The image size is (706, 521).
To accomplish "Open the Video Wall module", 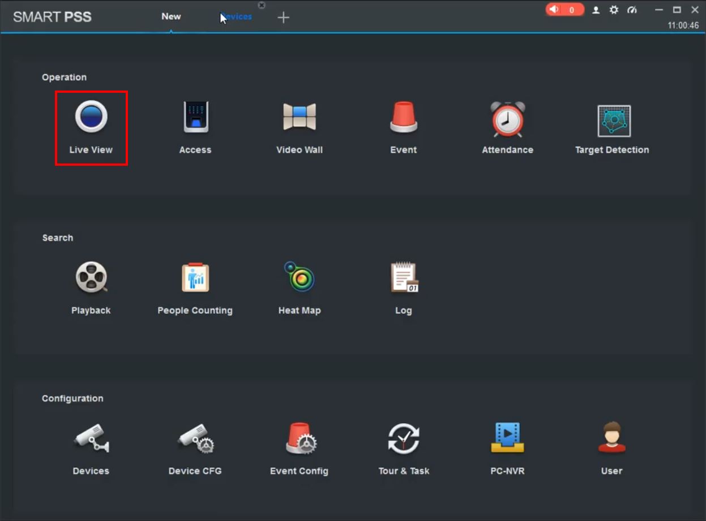I will point(299,117).
